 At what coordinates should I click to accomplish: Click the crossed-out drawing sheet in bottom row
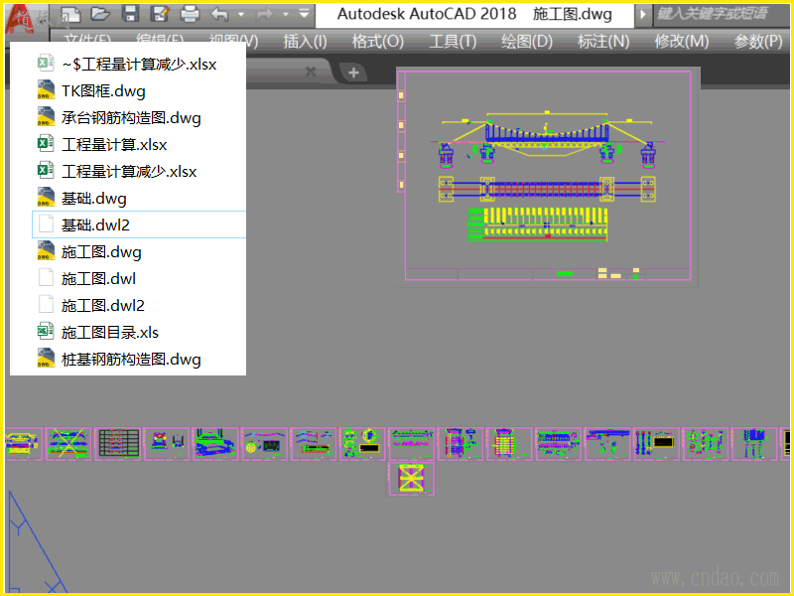pyautogui.click(x=68, y=444)
